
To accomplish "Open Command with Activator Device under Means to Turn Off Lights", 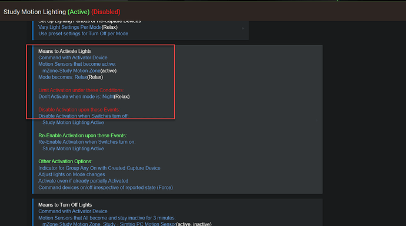I will 73,211.
